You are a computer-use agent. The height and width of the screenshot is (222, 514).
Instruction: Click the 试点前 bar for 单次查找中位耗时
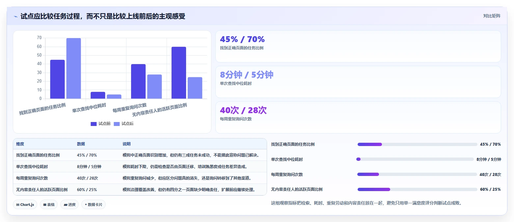pos(98,95)
